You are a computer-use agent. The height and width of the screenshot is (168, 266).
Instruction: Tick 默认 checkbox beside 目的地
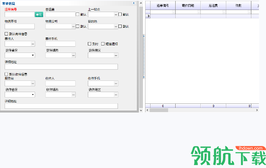[x=120, y=26]
